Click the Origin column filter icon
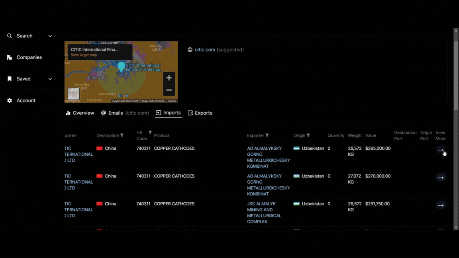 [x=308, y=136]
